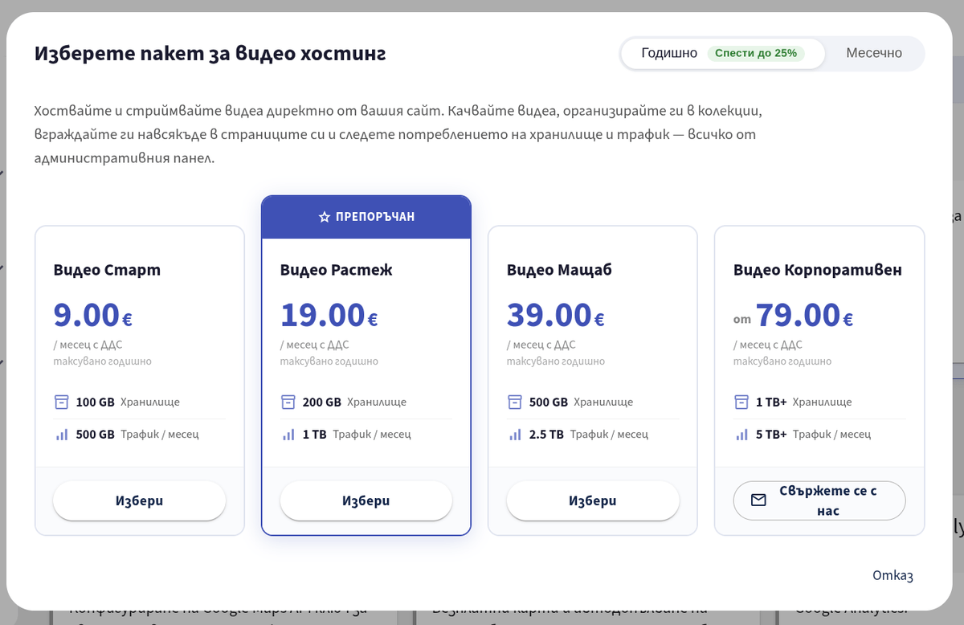
Task: Dismiss dialog with Отказ link
Action: coord(893,575)
